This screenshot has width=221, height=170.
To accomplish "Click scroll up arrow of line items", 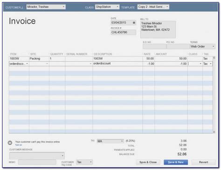I will point(214,58).
